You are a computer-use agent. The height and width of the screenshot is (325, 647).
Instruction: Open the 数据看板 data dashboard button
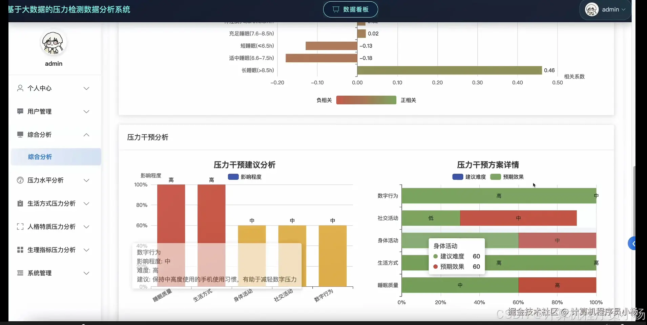pyautogui.click(x=351, y=9)
